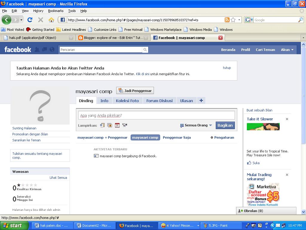The width and height of the screenshot is (306, 230).
Task: Open Facebook messages icon
Action: [45, 49]
